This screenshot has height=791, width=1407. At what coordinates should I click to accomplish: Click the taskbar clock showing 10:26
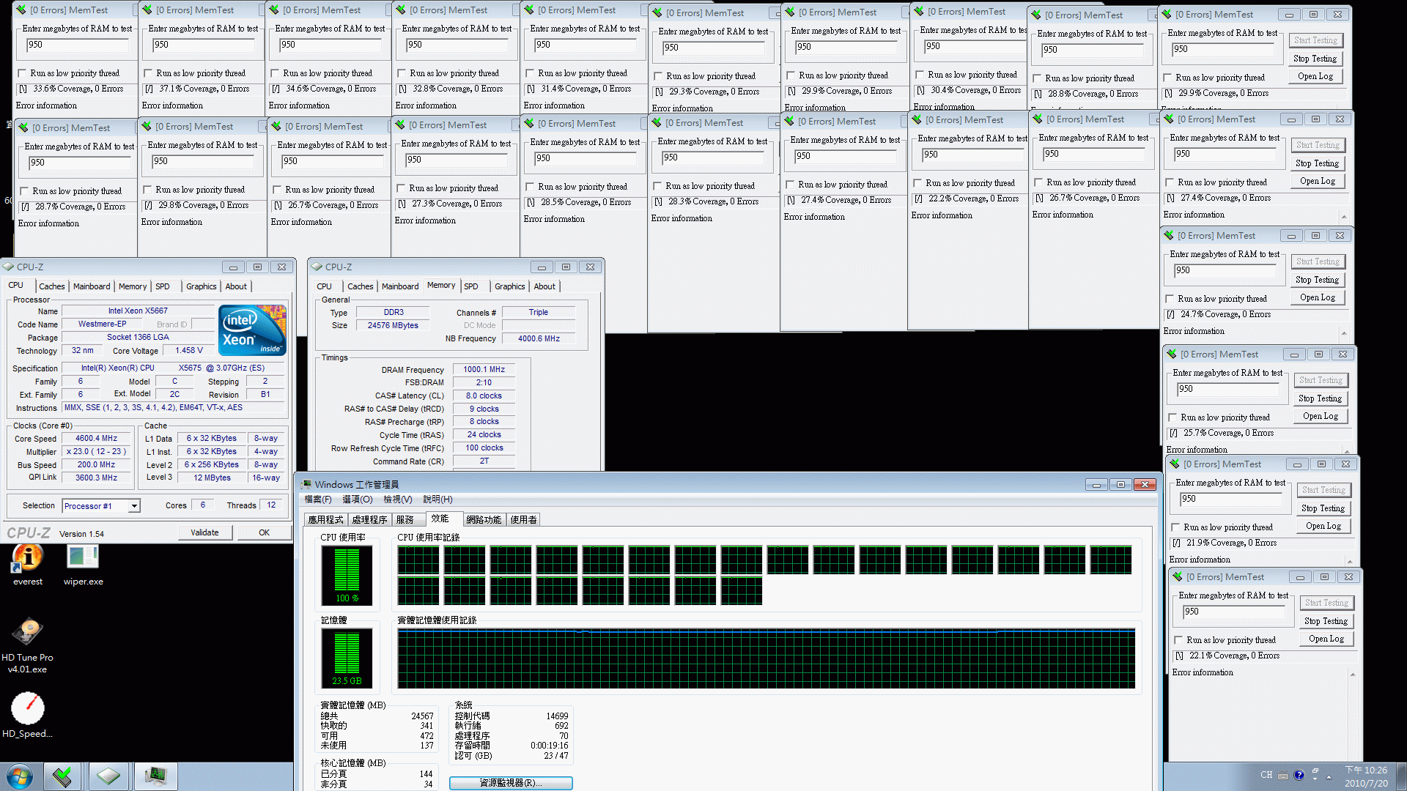pos(1365,776)
